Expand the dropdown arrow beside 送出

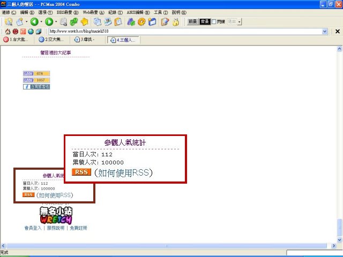point(240,21)
